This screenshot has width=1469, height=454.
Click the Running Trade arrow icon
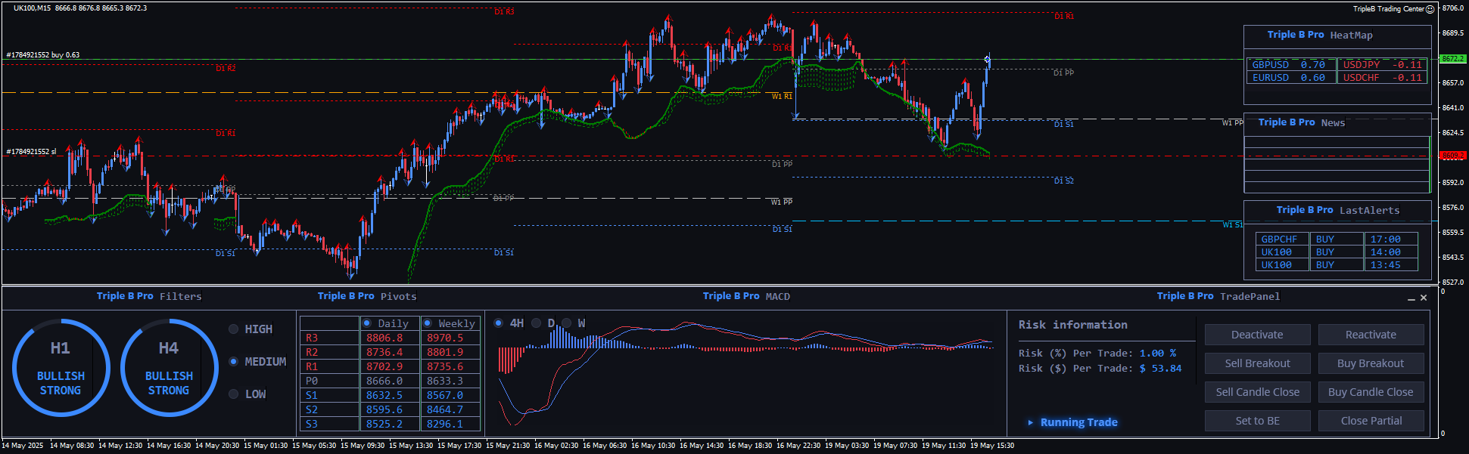(x=1030, y=422)
